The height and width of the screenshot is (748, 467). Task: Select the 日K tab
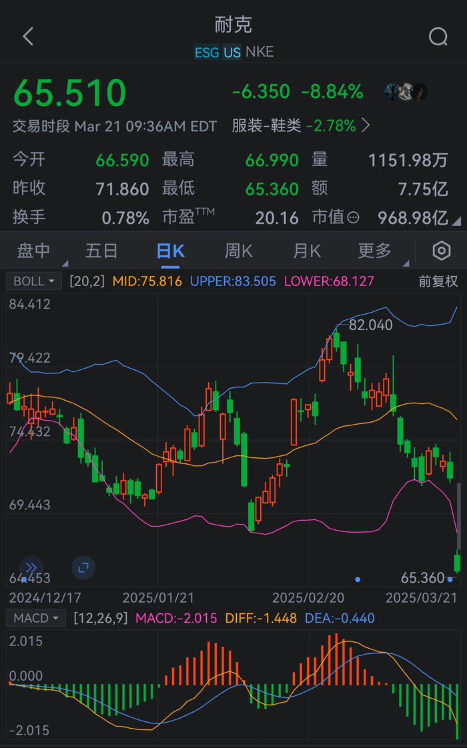point(171,251)
